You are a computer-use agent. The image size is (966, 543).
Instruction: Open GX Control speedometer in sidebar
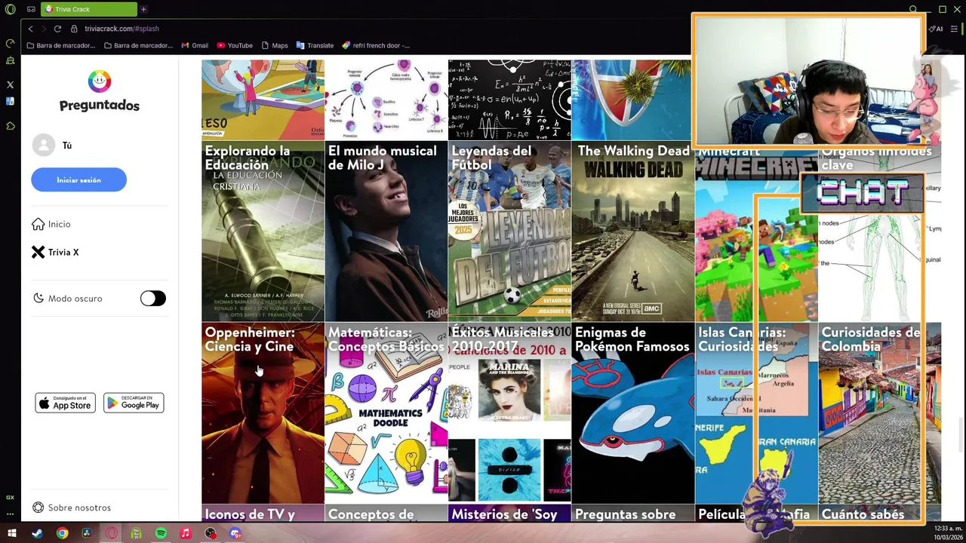(x=10, y=44)
